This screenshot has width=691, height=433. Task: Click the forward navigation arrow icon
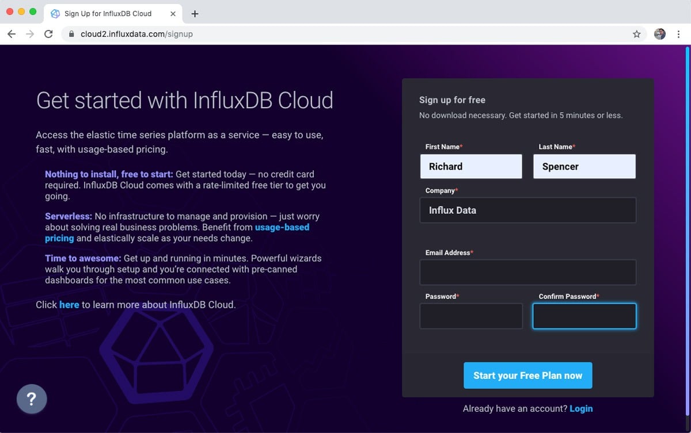point(30,33)
